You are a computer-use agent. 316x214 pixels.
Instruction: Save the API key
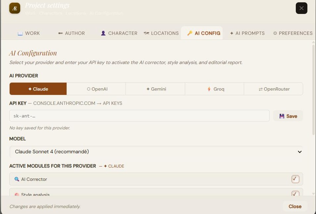click(x=288, y=116)
